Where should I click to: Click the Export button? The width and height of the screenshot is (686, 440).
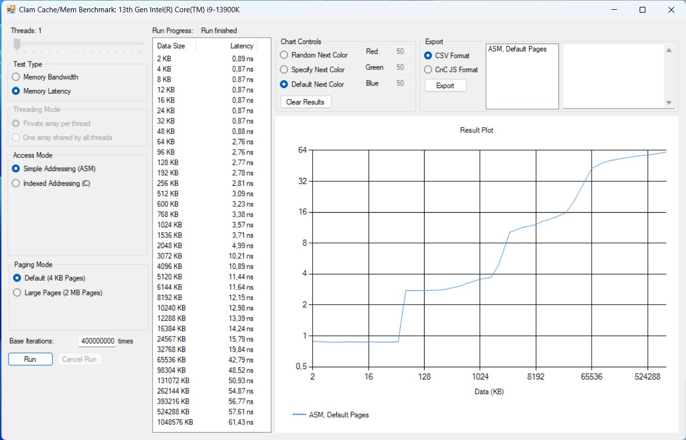[445, 86]
